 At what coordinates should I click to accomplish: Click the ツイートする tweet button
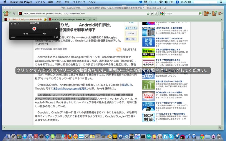click(131, 28)
